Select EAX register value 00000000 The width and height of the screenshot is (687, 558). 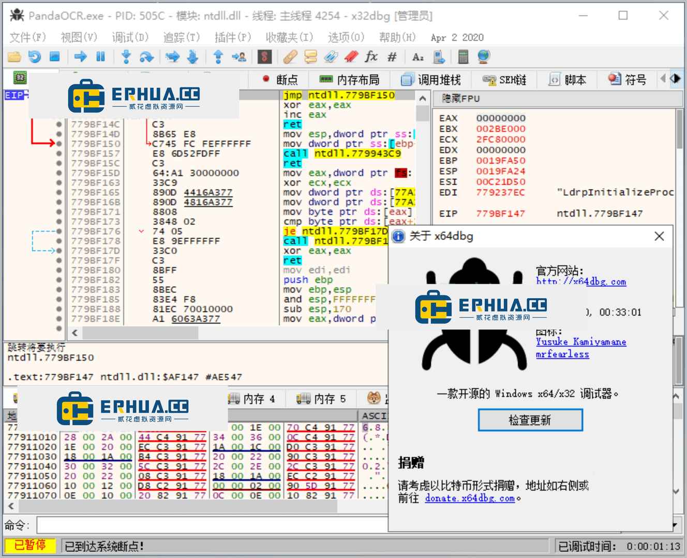(x=500, y=118)
